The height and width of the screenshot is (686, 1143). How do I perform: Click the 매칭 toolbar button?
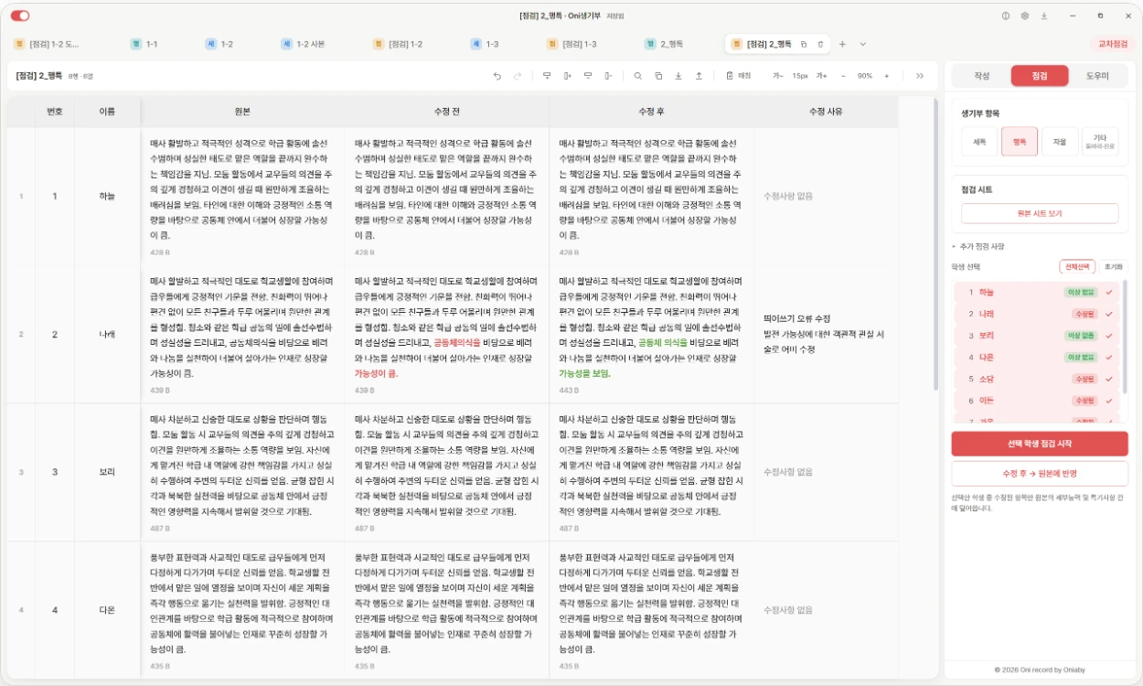[738, 76]
